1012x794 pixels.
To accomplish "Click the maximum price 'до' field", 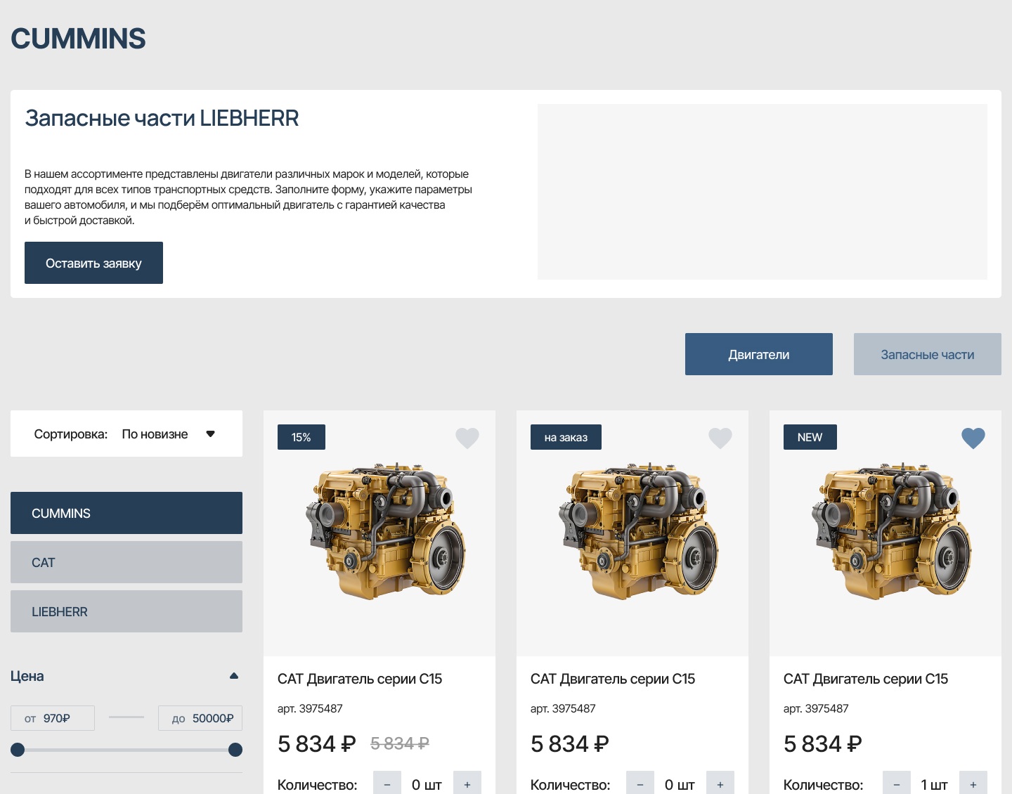I will pos(200,718).
